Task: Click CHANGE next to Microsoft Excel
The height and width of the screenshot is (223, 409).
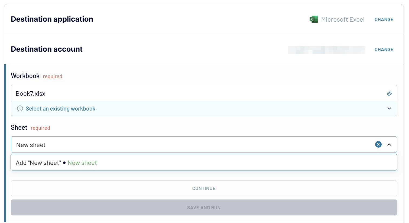Action: [x=384, y=19]
